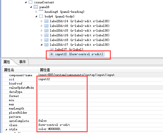The image size is (163, 133).
Task: Click the min value field
Action: [101, 100]
